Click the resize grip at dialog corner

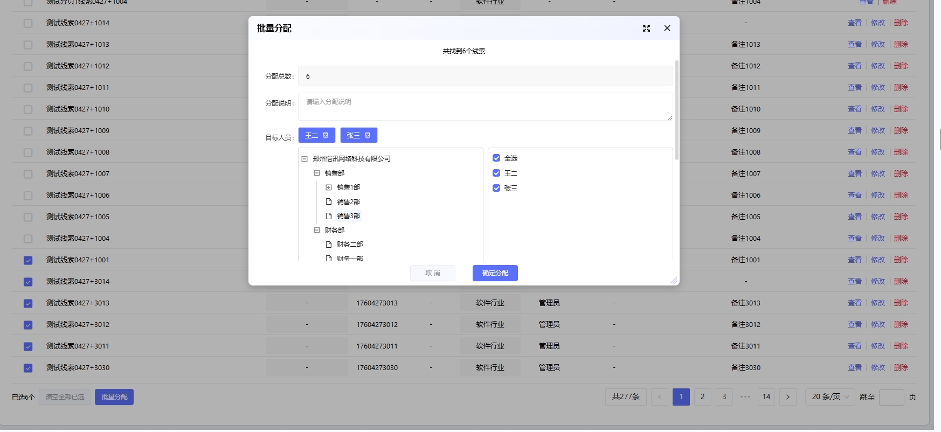(x=674, y=280)
